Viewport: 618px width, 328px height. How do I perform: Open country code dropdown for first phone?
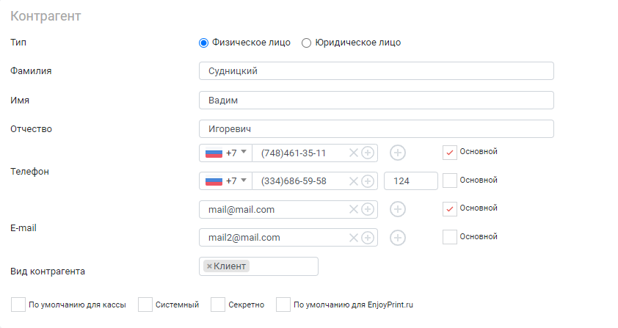[226, 153]
